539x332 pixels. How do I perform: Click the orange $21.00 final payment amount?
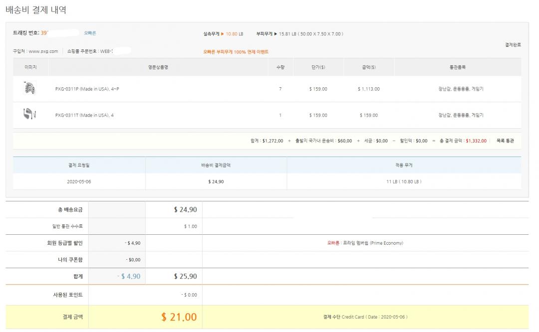point(179,317)
